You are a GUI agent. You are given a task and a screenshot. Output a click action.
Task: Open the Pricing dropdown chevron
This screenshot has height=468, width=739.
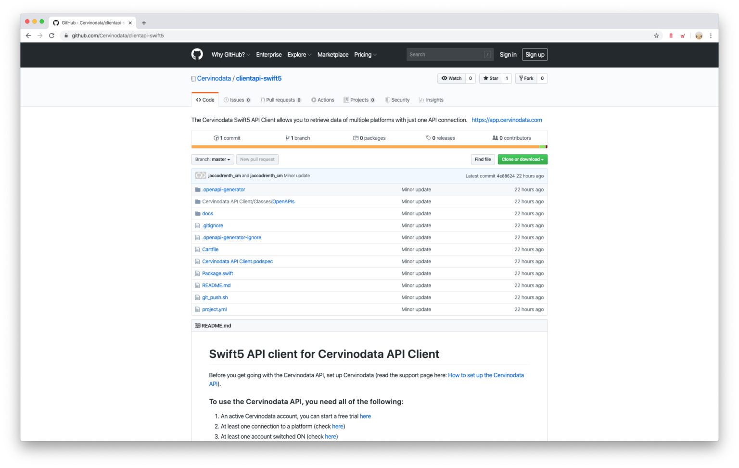375,55
